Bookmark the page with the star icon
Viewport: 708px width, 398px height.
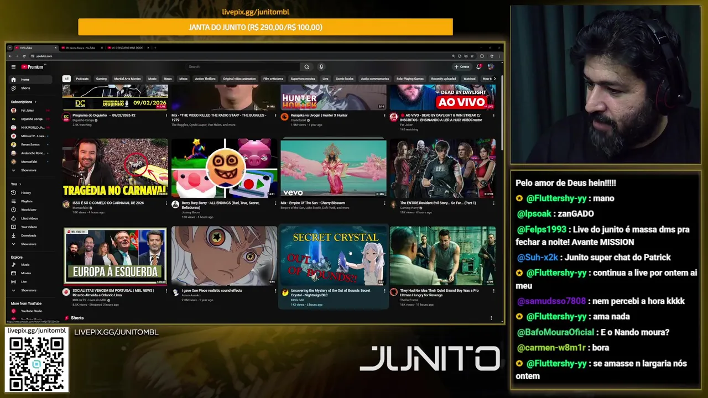click(472, 56)
